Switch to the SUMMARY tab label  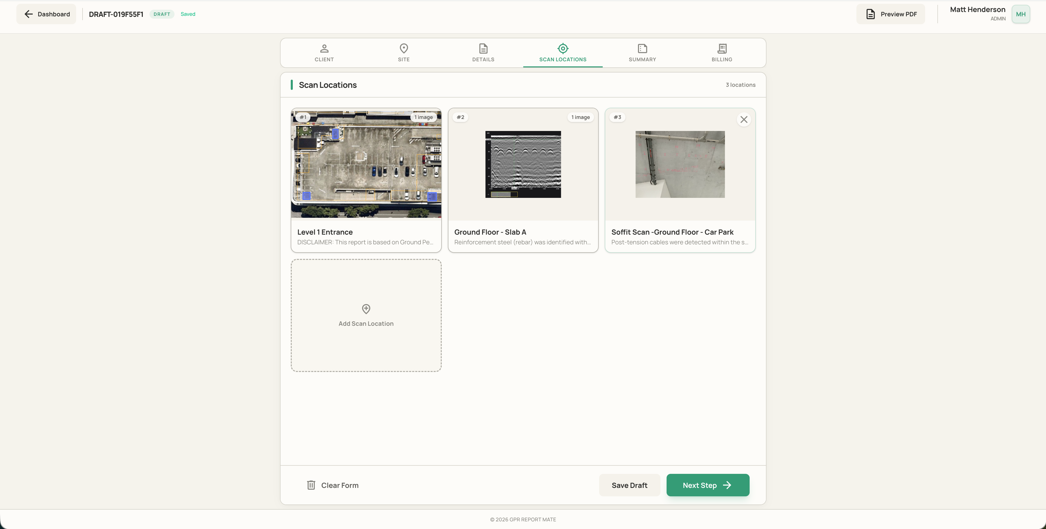click(x=642, y=59)
